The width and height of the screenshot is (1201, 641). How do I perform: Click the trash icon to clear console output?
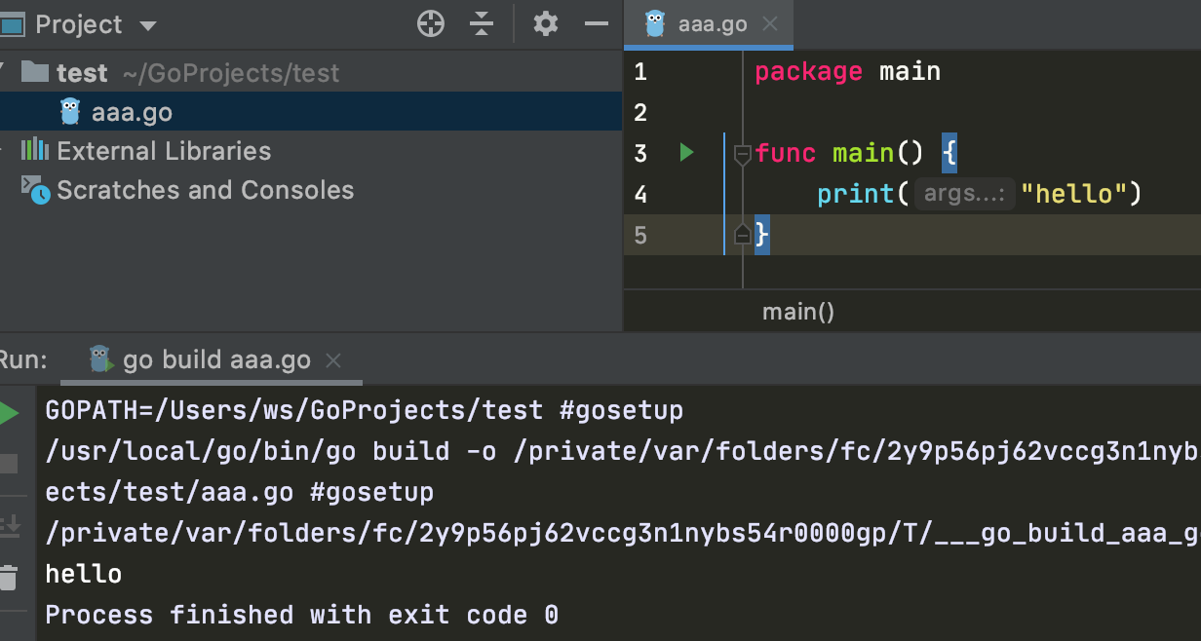[x=9, y=577]
